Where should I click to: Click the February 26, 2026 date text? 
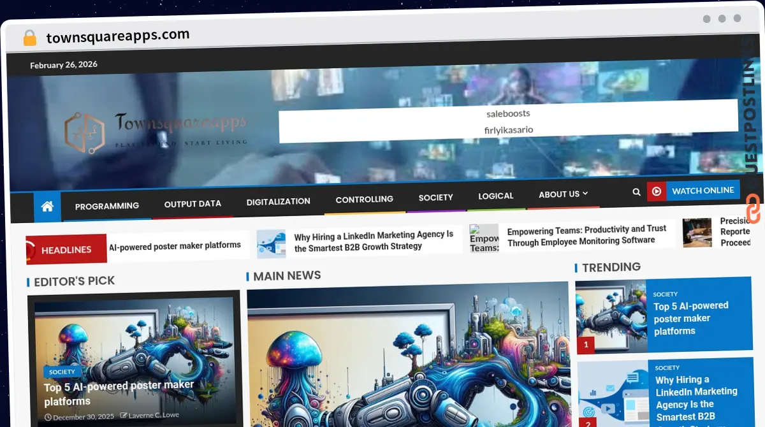point(64,64)
